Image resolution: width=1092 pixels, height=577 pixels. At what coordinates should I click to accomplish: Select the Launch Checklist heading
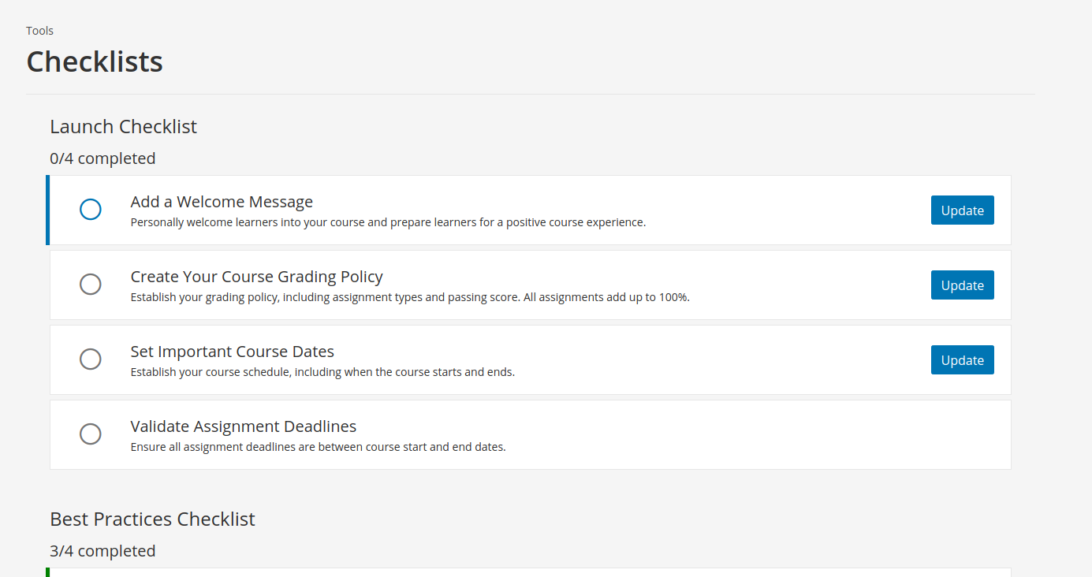(x=123, y=127)
